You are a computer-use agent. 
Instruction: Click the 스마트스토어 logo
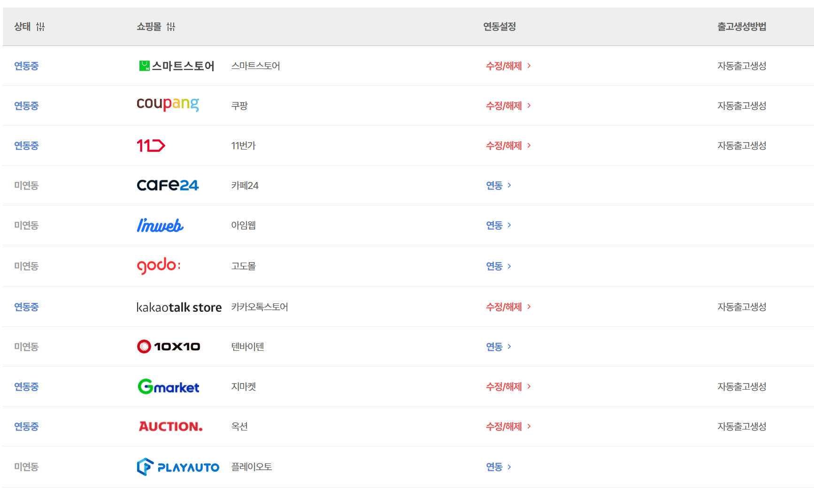[x=177, y=66]
